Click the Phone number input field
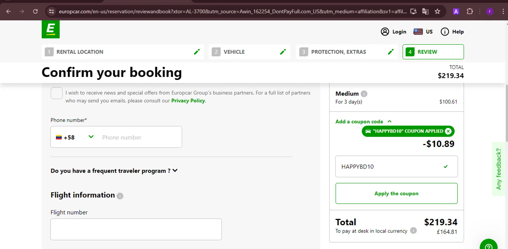 [x=140, y=137]
